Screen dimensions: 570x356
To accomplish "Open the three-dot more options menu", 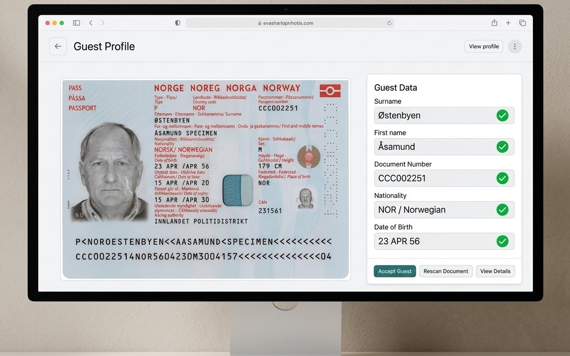I will click(515, 46).
